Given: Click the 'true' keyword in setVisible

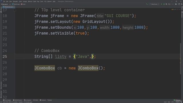Looking at the screenshot, I should point(80,33).
